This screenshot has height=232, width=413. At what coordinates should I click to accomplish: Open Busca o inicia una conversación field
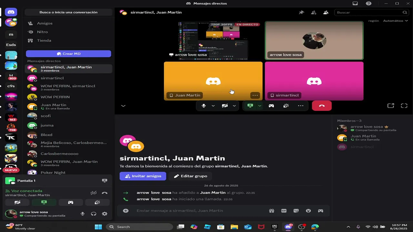pyautogui.click(x=68, y=12)
